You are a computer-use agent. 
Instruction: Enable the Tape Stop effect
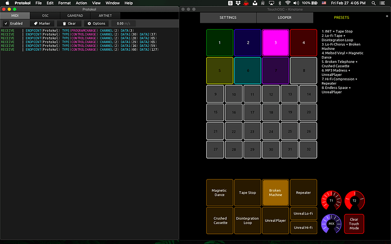tap(247, 192)
